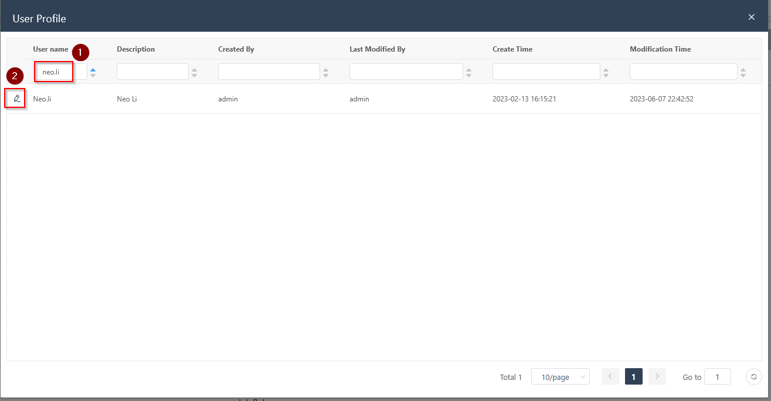Sort Last Modified By column arrows
Screen dimensions: 771x401
pyautogui.click(x=468, y=72)
